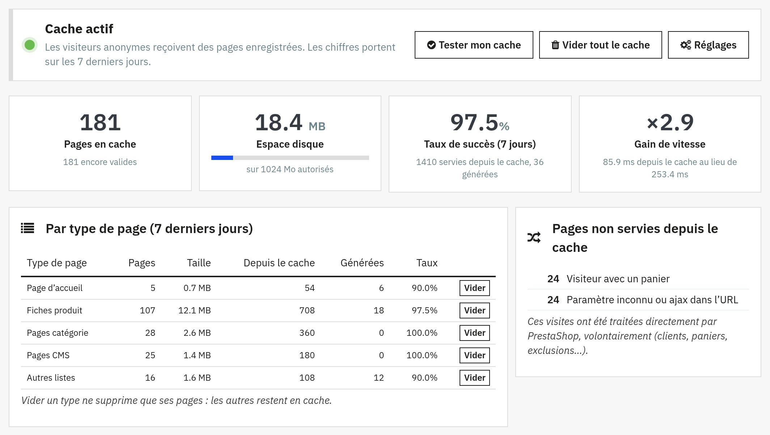Viewport: 770px width, 435px height.
Task: Click the shuffle icon beside Pages non servies
Action: [x=534, y=237]
